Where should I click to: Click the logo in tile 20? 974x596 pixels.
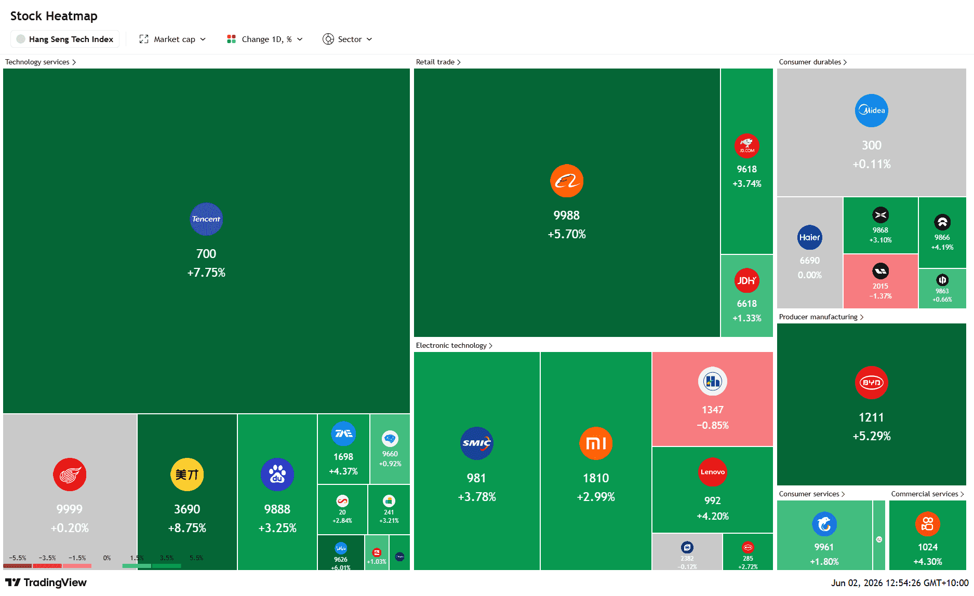point(342,501)
